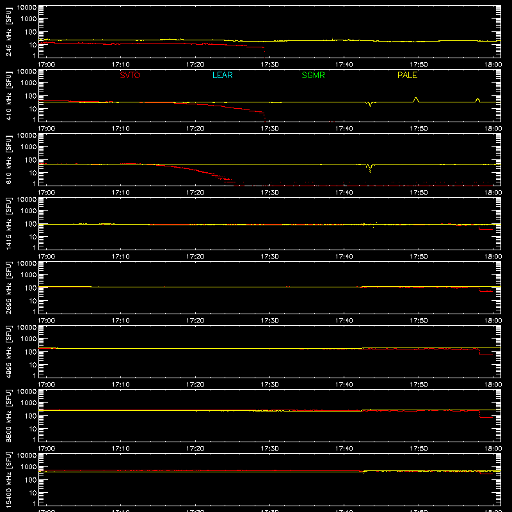Click 17:50 tick under the 410 MHz panel

click(x=419, y=129)
